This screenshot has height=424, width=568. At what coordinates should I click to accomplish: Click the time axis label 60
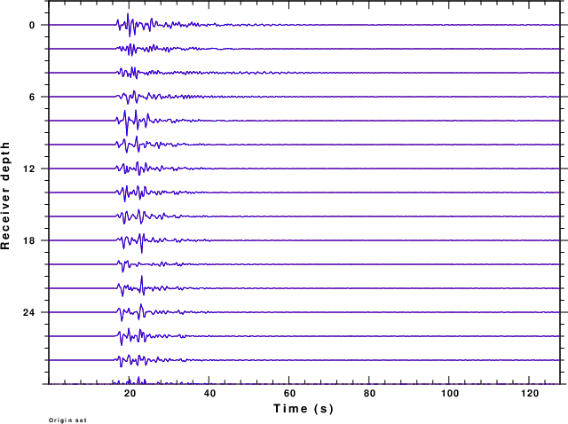pos(289,393)
